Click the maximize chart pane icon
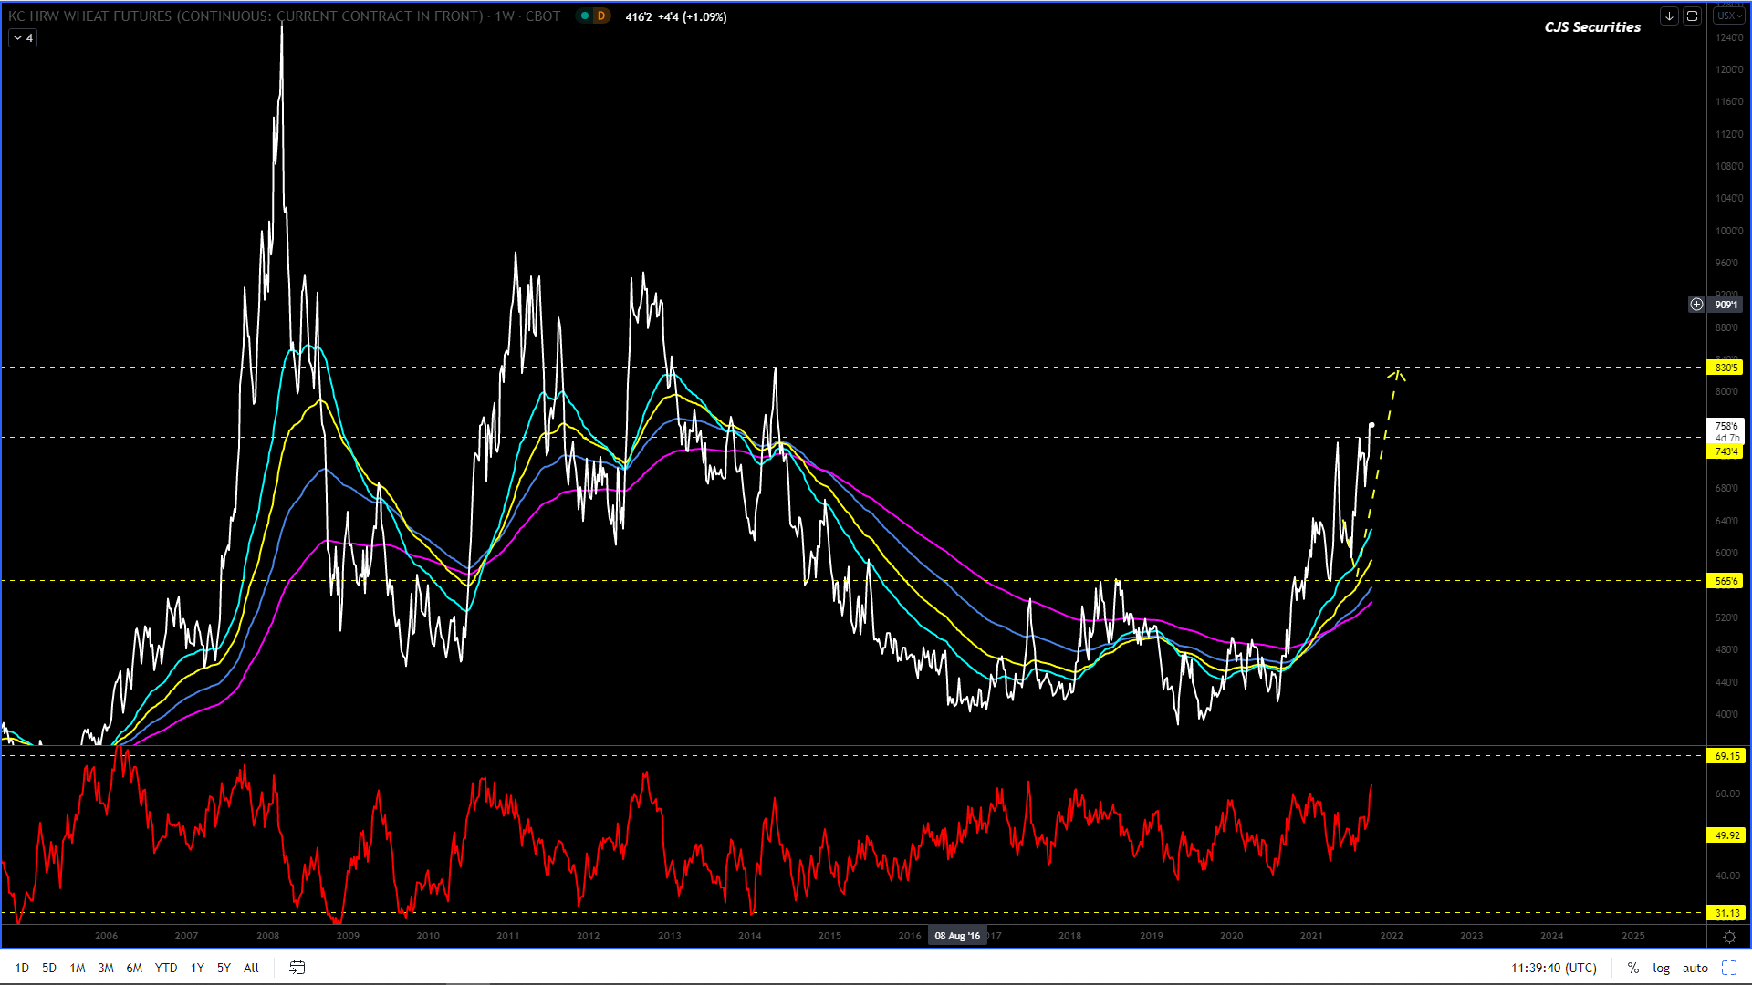This screenshot has width=1752, height=985. (1692, 16)
